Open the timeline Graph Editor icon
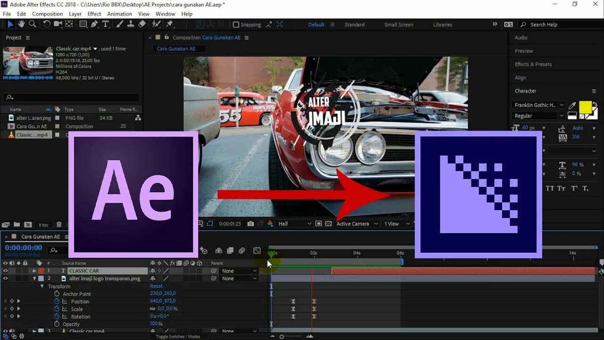 click(x=257, y=251)
